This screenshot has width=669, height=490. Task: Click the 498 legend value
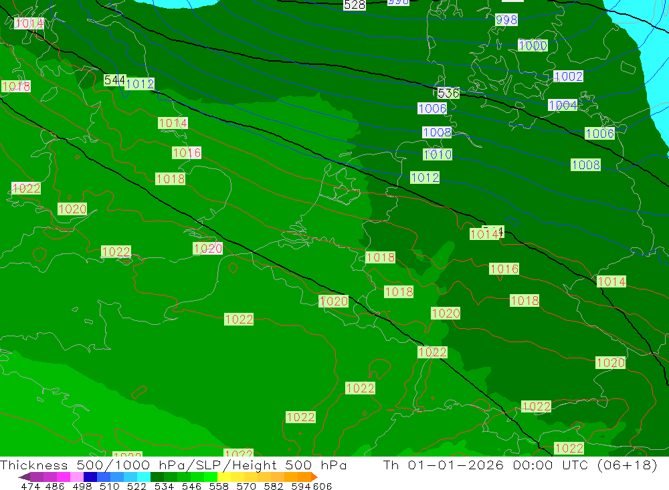pyautogui.click(x=82, y=486)
